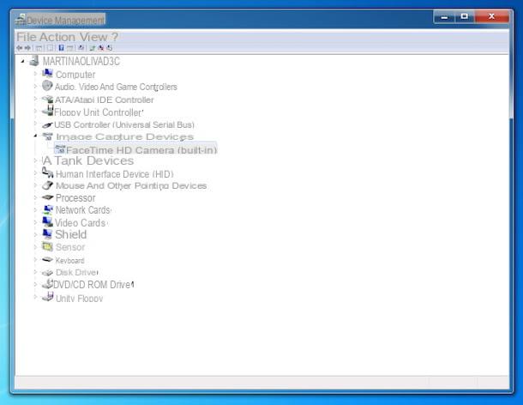Select the 'DVD/CD ROM Drive' row text
This screenshot has height=405, width=523.
coord(93,285)
